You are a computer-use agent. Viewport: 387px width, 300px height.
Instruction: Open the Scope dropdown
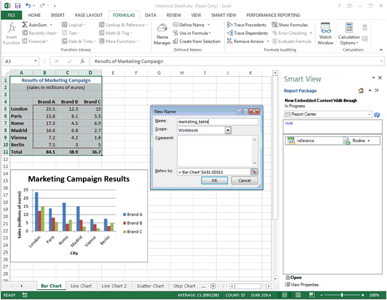click(228, 130)
